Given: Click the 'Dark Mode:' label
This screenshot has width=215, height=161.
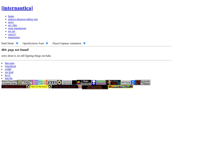Looking at the screenshot, I should [x=8, y=43].
